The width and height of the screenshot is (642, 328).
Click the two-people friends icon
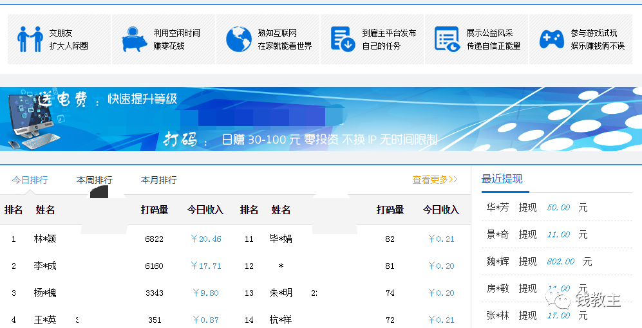30,39
